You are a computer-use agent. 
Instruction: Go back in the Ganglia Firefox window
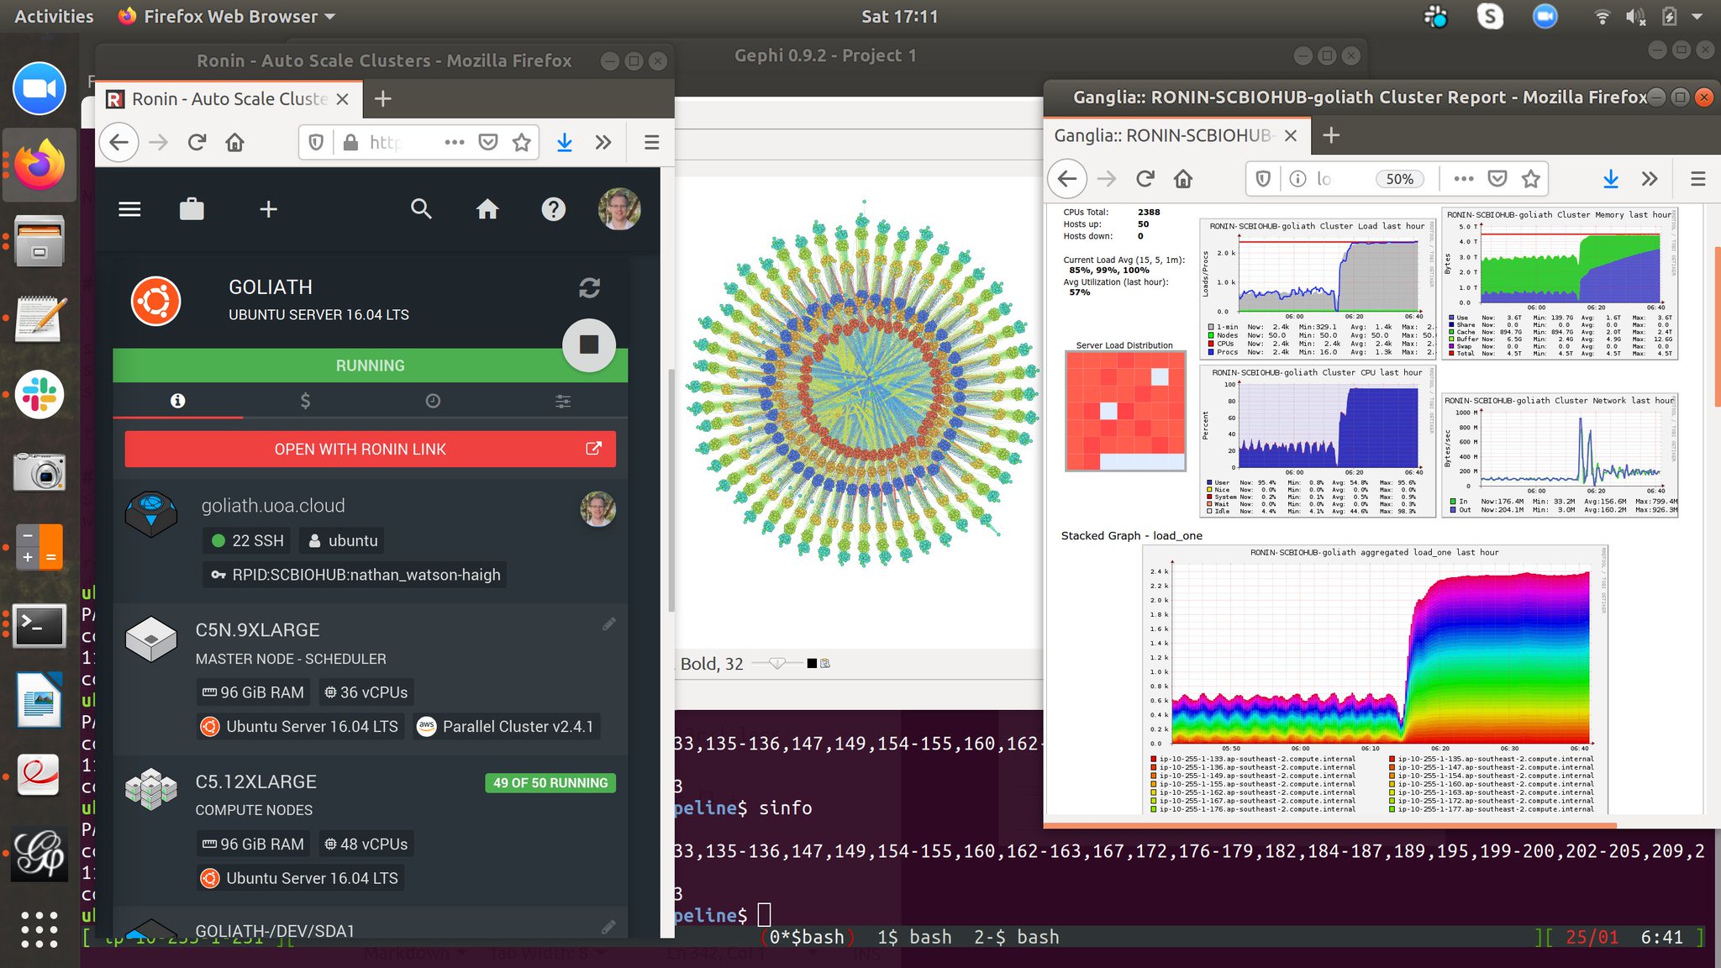tap(1067, 179)
